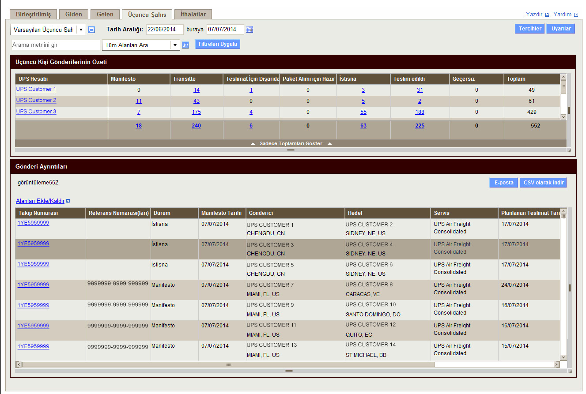Open tracking number for sender UPS CUSTOMER 1

click(33, 223)
